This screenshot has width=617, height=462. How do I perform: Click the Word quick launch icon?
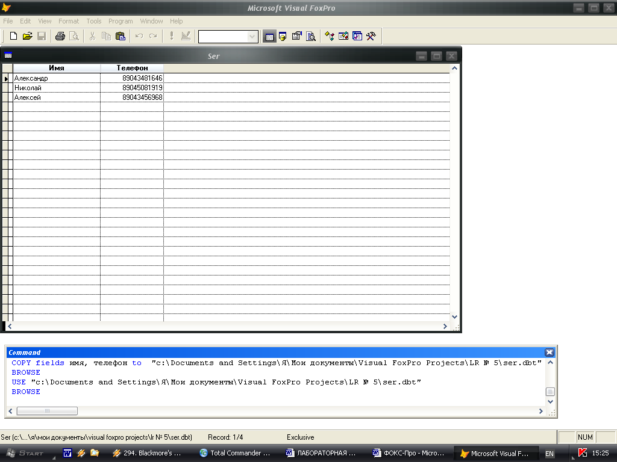(x=67, y=453)
